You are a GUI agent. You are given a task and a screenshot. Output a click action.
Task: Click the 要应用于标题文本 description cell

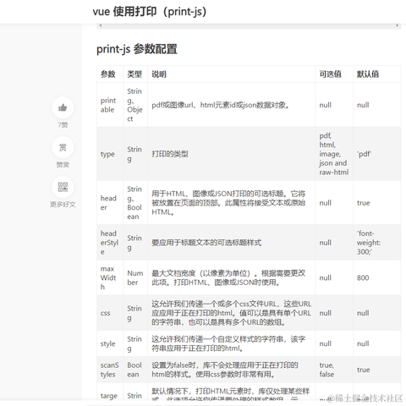[231, 243]
